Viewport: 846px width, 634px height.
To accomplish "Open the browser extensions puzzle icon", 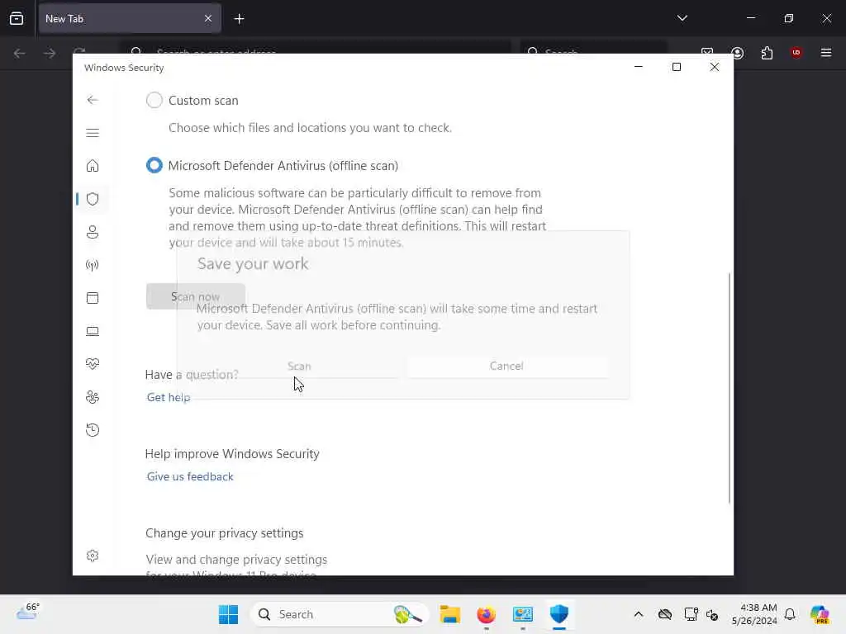I will coord(767,53).
